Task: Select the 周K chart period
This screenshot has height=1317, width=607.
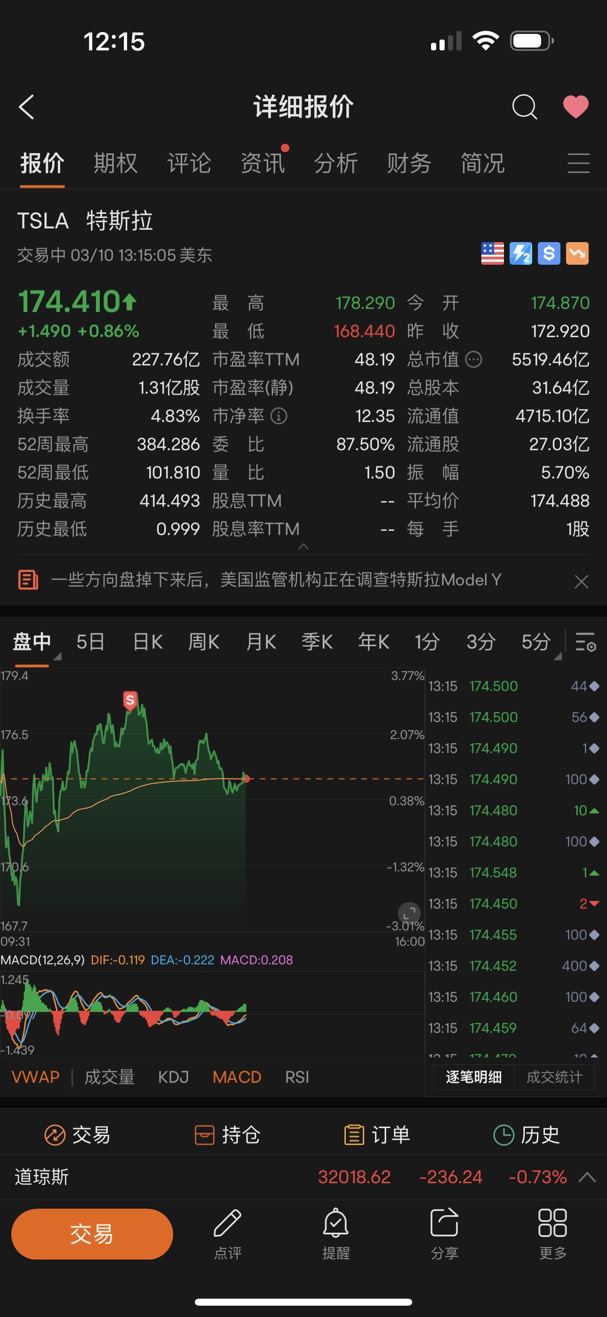Action: (204, 641)
